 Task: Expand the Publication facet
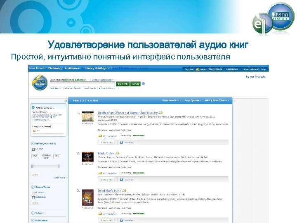[33, 221]
